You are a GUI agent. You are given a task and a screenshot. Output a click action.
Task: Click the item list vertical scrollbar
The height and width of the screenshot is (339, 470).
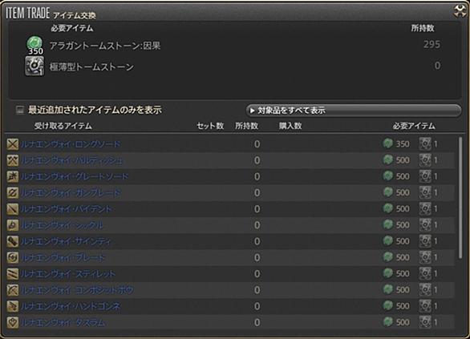(x=460, y=198)
